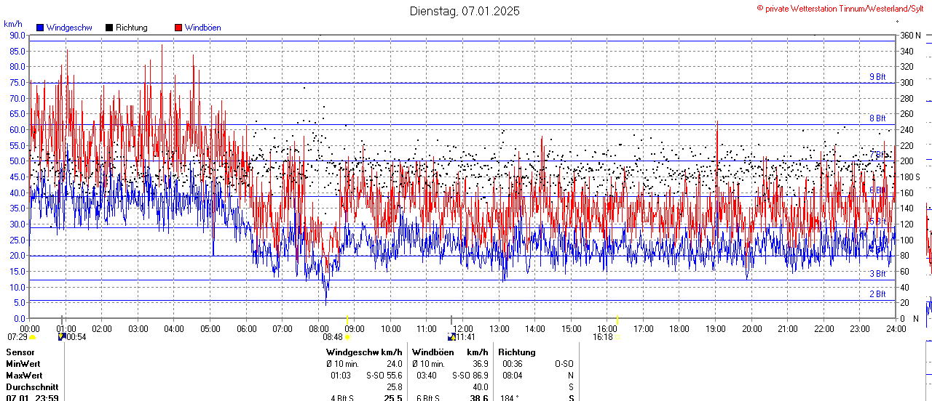Click the 03:00 time axis label

138,328
